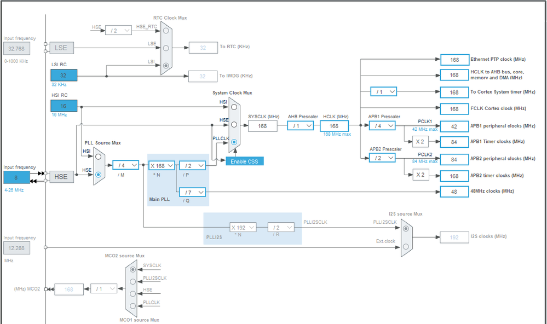Select HSE as the PLL source
The width and height of the screenshot is (547, 324).
click(97, 175)
